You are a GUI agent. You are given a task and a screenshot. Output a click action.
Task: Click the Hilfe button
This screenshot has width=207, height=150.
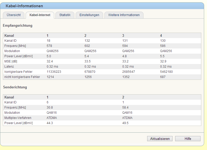[x=188, y=139]
